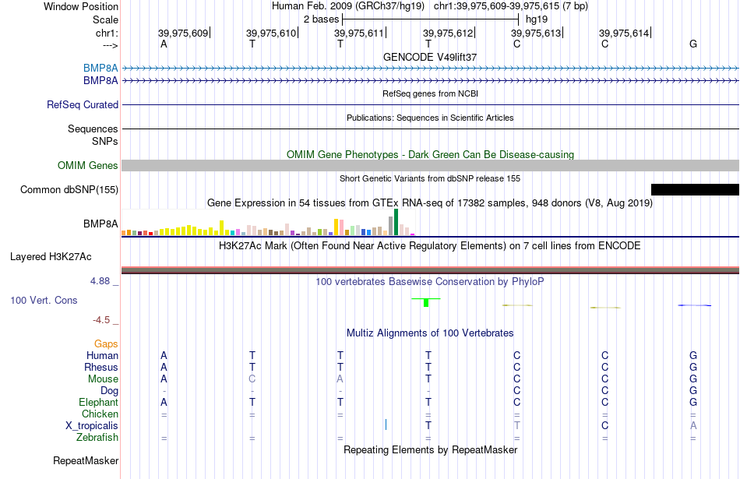Select the Dog alignment row label
The image size is (740, 479).
pyautogui.click(x=110, y=391)
